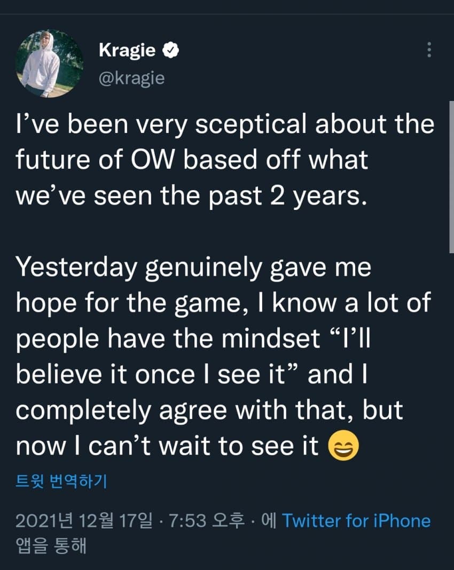Image resolution: width=454 pixels, height=570 pixels.
Task: Tap the line "Yesterday genuinely gave me"
Action: click(x=193, y=268)
